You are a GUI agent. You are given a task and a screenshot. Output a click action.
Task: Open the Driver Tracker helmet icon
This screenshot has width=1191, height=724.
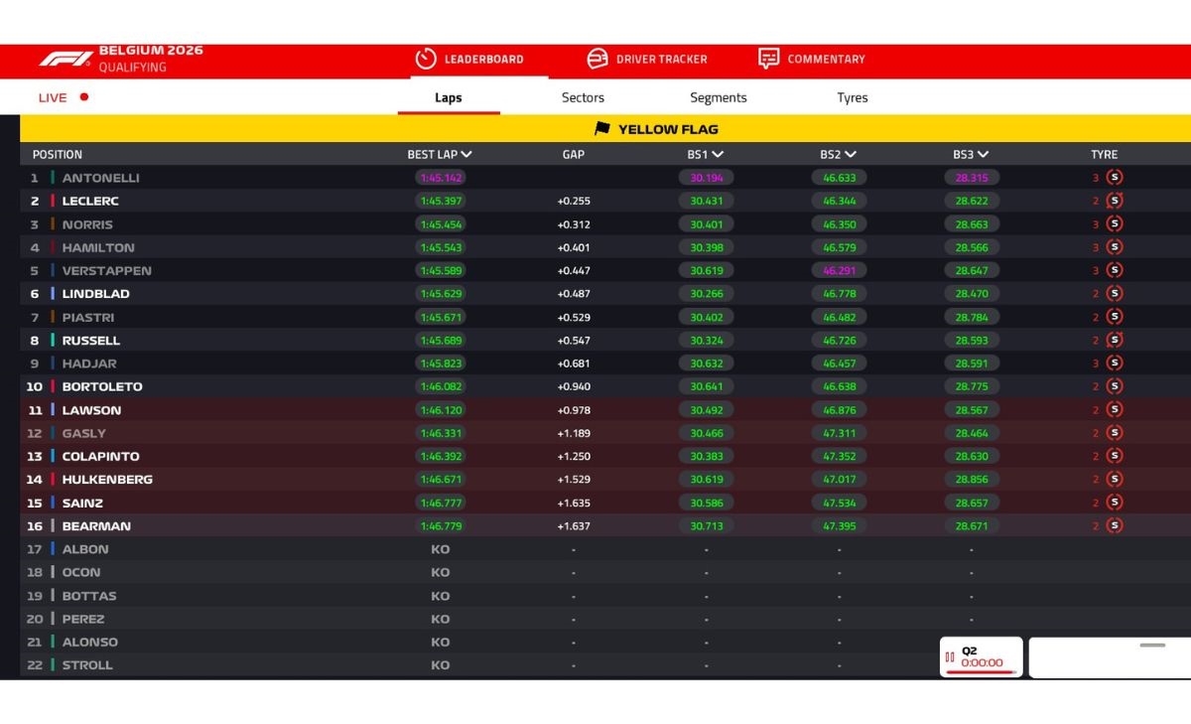point(597,59)
